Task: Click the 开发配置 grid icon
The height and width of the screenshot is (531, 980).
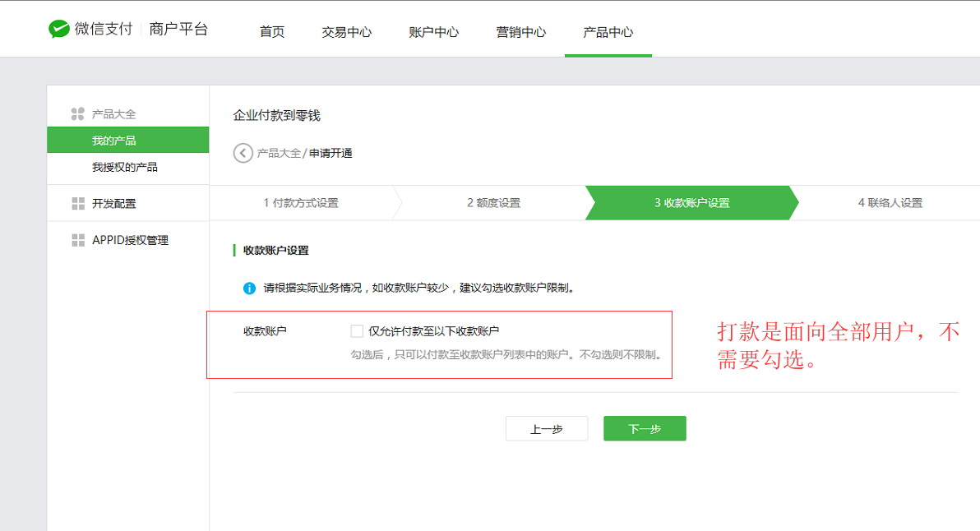Action: [78, 204]
